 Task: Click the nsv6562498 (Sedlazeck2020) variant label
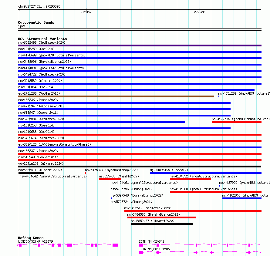(x=42, y=42)
